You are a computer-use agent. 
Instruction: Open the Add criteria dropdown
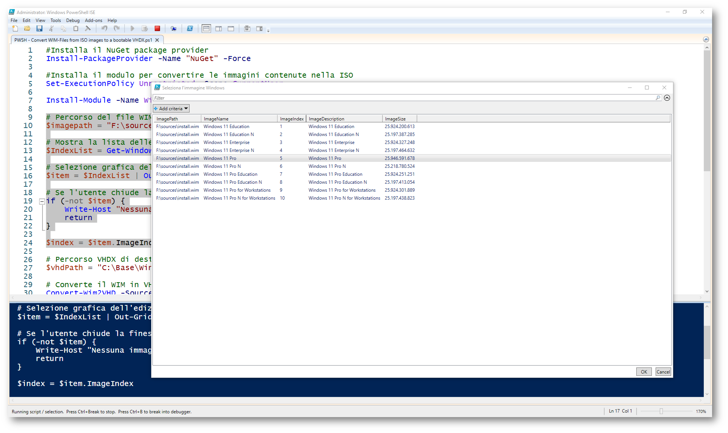[171, 108]
